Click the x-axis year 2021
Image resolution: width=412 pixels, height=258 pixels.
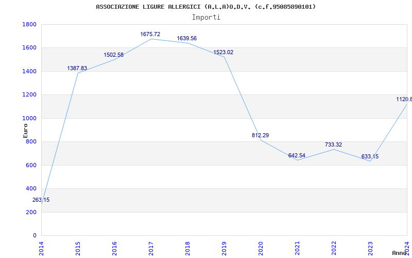tap(297, 248)
